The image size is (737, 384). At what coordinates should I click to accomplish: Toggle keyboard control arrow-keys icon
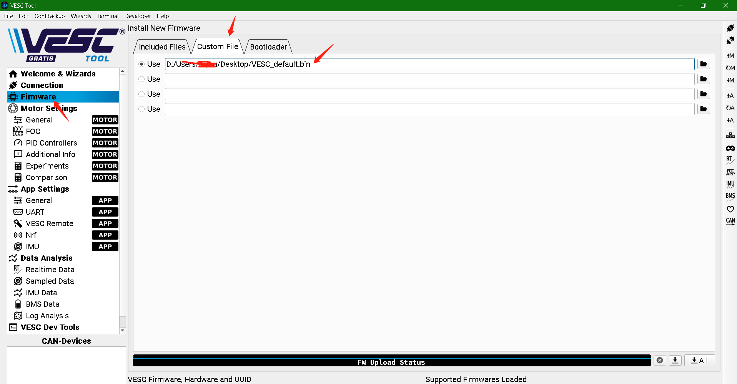(730, 136)
